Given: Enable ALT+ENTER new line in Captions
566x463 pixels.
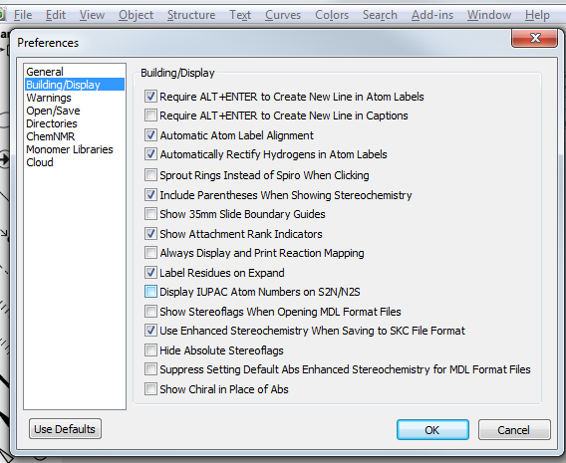Looking at the screenshot, I should [150, 116].
